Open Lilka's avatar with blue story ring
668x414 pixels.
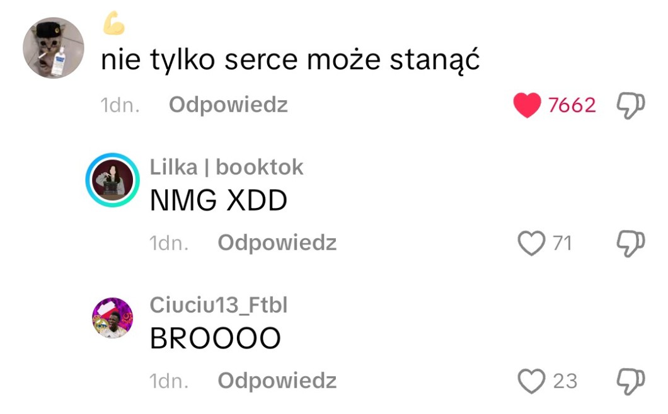pos(112,180)
